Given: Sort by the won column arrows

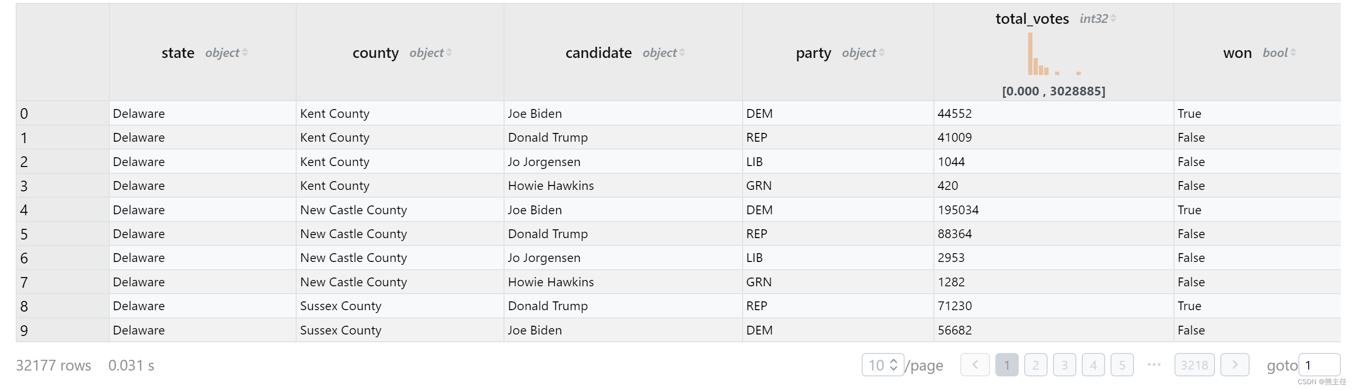Looking at the screenshot, I should tap(1293, 53).
